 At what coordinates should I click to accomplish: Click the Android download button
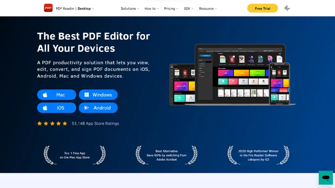tap(98, 108)
